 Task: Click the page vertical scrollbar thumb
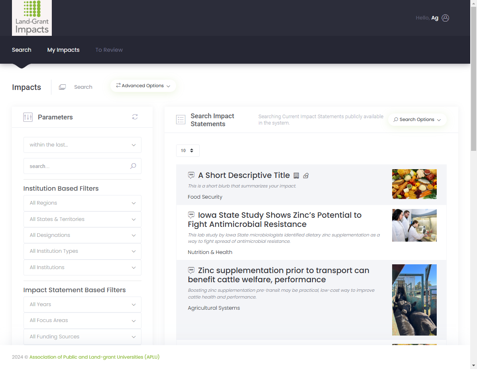[x=474, y=78]
